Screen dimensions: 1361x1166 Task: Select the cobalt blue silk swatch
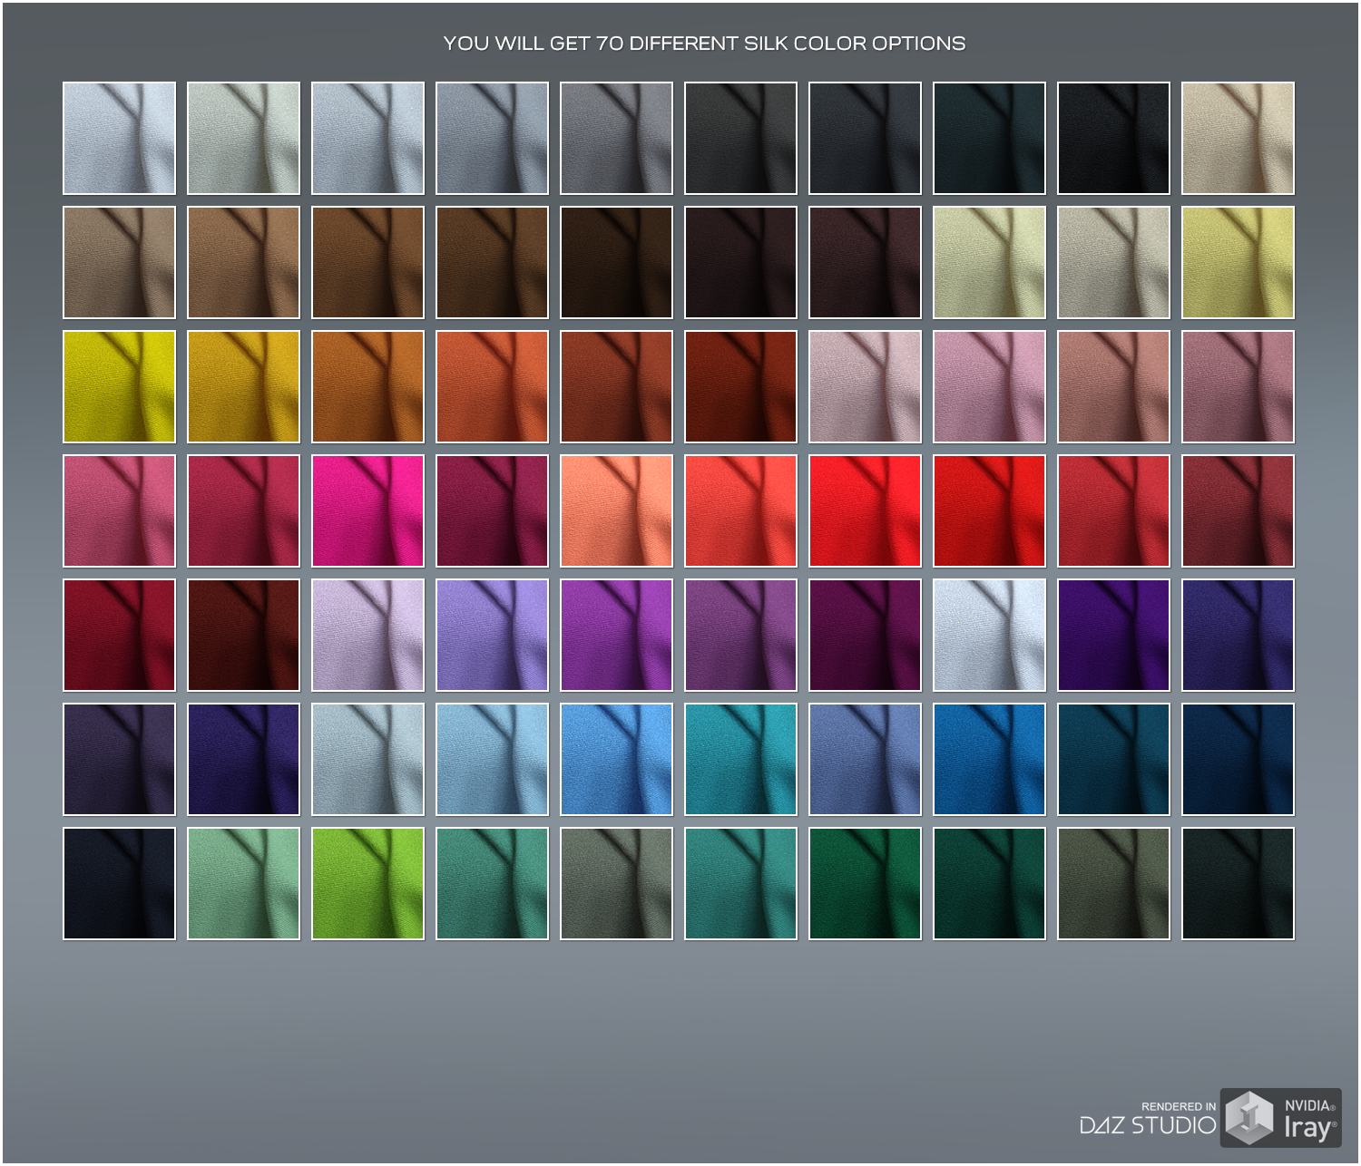[989, 759]
